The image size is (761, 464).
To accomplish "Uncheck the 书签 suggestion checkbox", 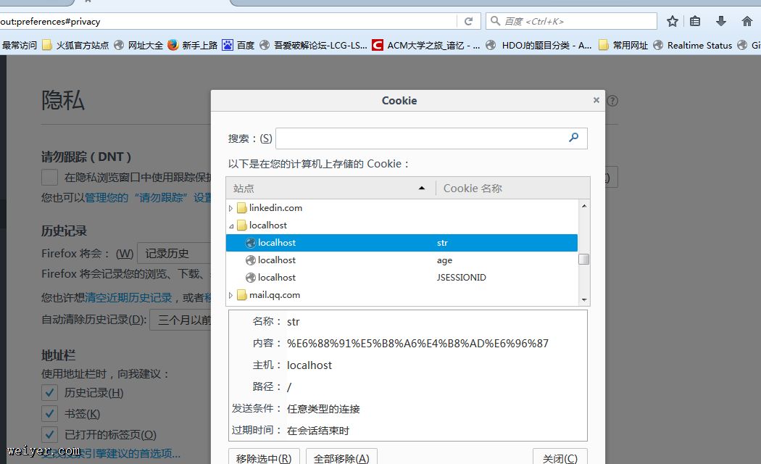I will click(x=49, y=414).
